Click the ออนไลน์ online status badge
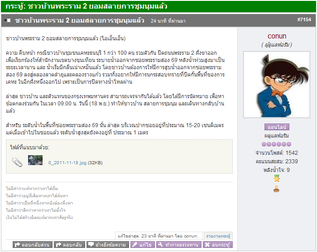 tap(277, 127)
